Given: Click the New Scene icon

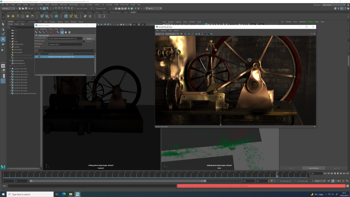Looking at the screenshot, I should [19, 9].
